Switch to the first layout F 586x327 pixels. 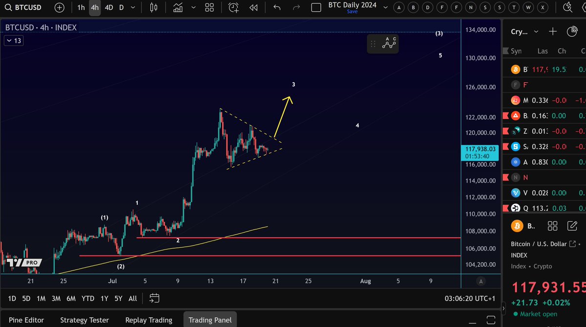click(x=442, y=8)
